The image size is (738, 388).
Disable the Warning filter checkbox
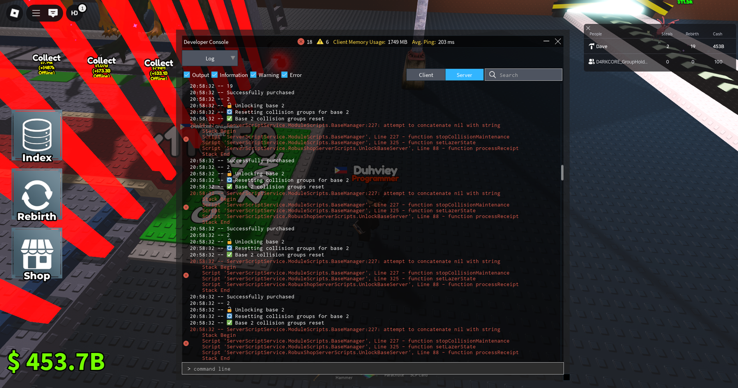pos(253,75)
